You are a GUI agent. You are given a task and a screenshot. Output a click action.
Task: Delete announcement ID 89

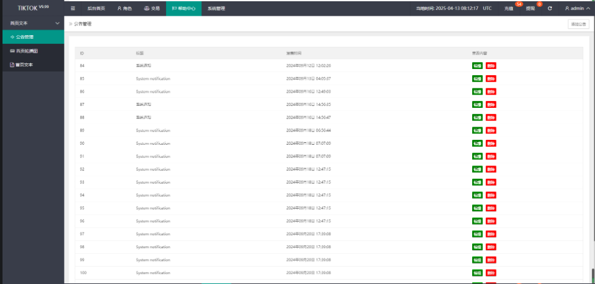pos(491,130)
